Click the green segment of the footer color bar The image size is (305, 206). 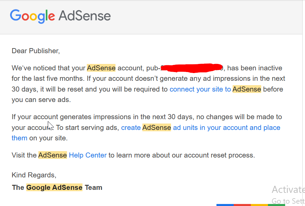point(276,205)
